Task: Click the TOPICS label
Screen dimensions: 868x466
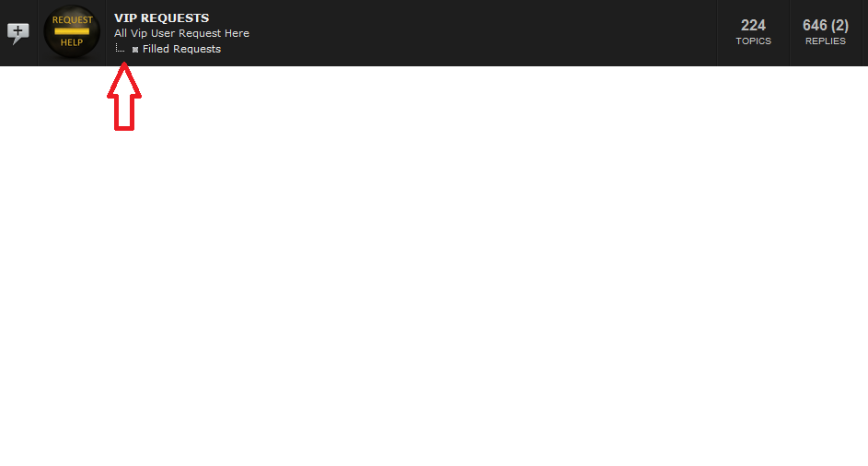Action: coord(753,41)
